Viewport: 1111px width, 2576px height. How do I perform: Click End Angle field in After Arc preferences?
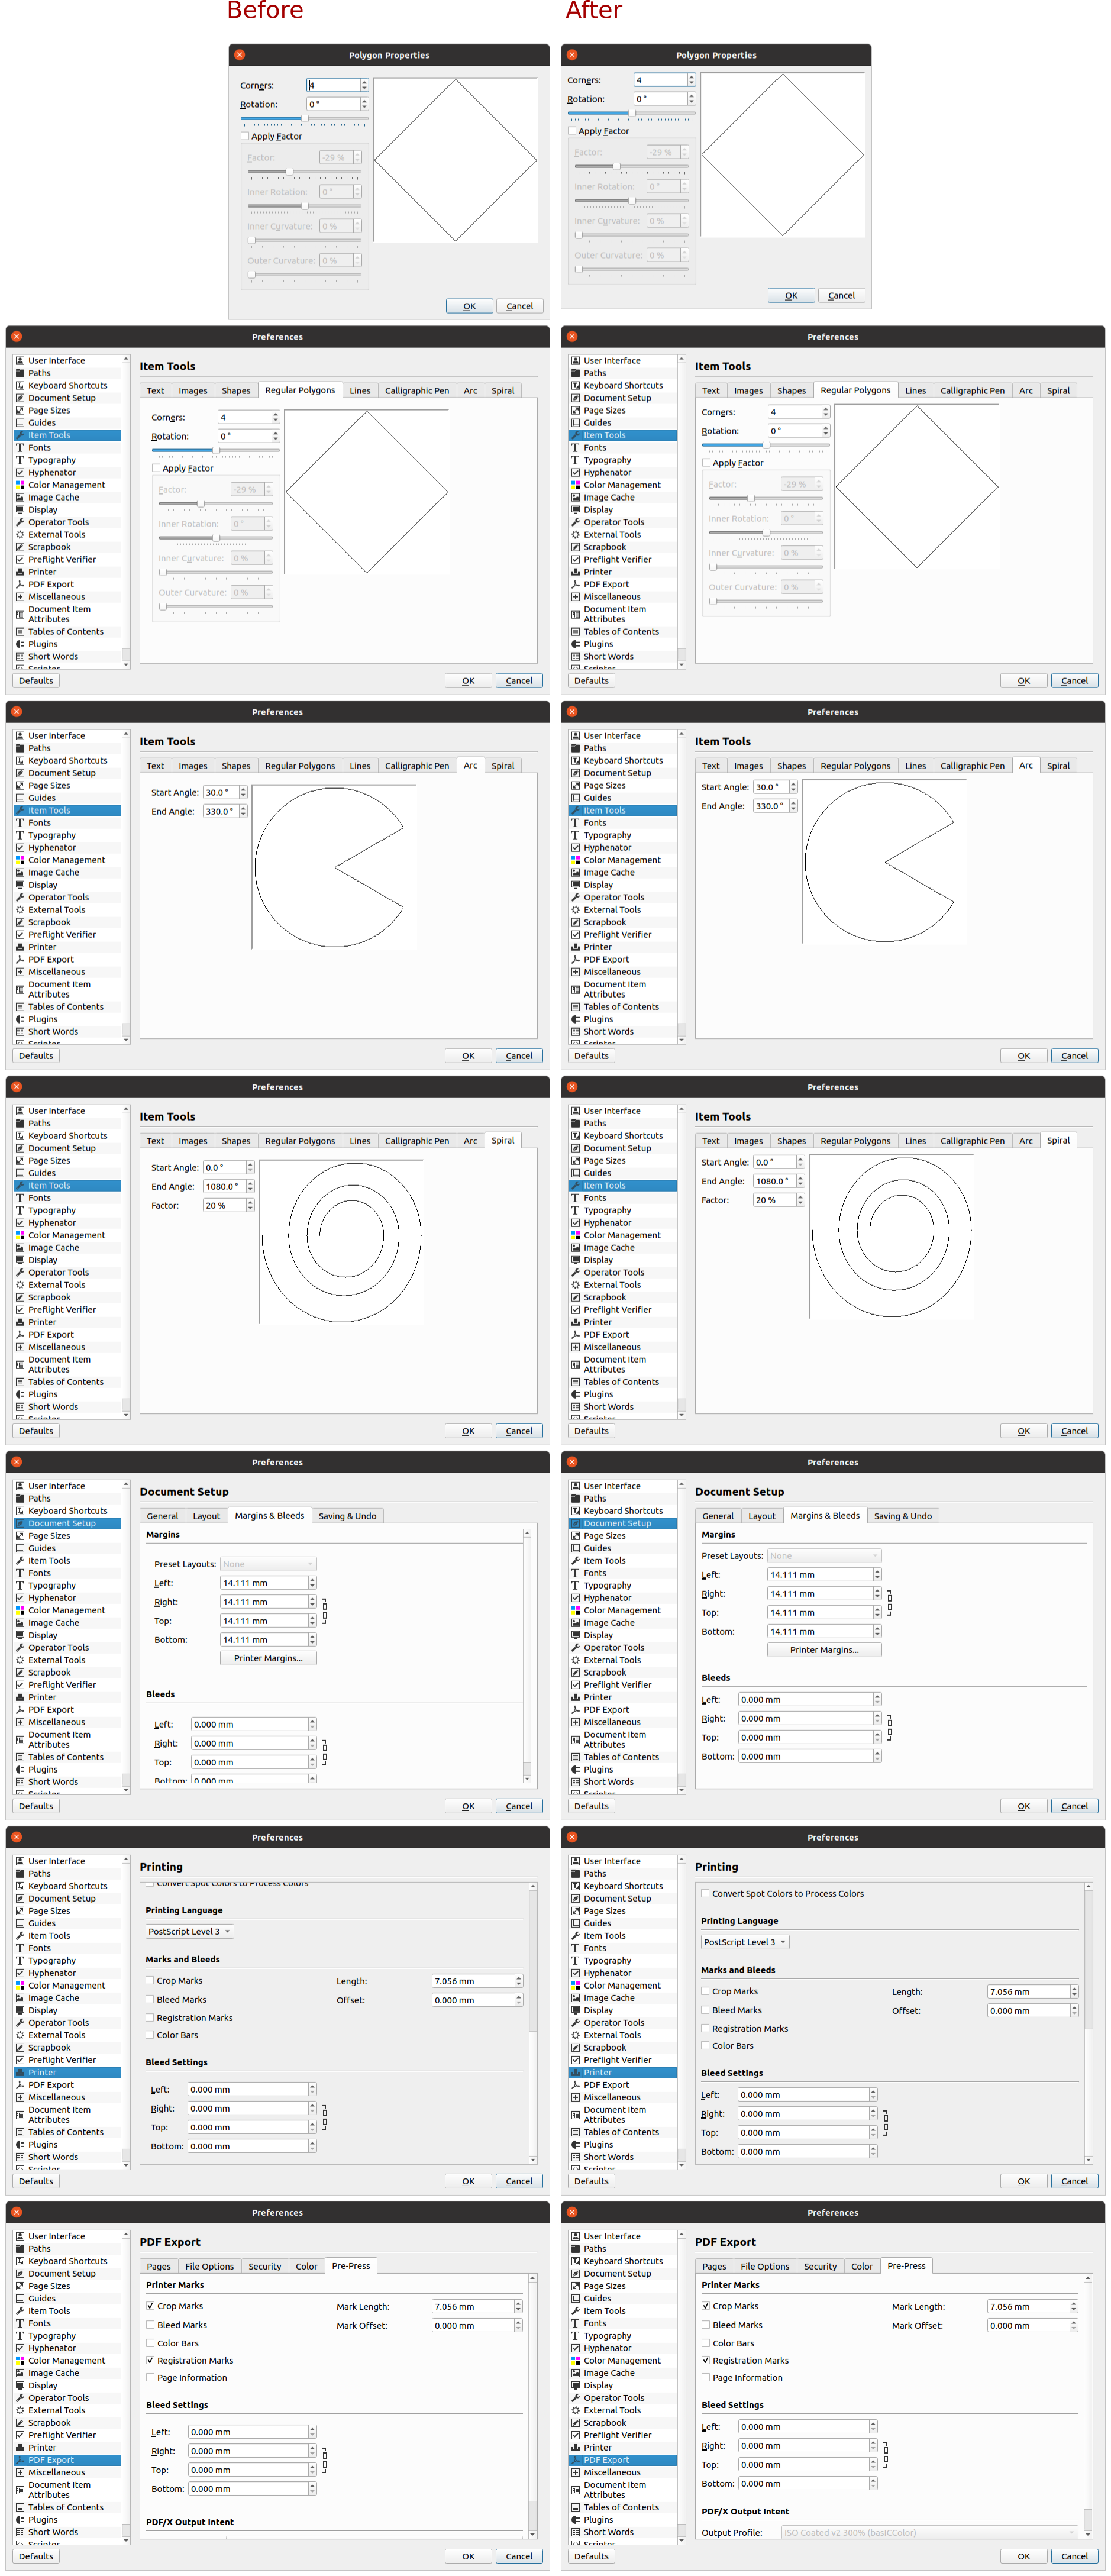(770, 806)
